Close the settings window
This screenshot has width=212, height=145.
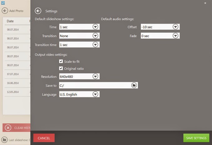[205, 3]
